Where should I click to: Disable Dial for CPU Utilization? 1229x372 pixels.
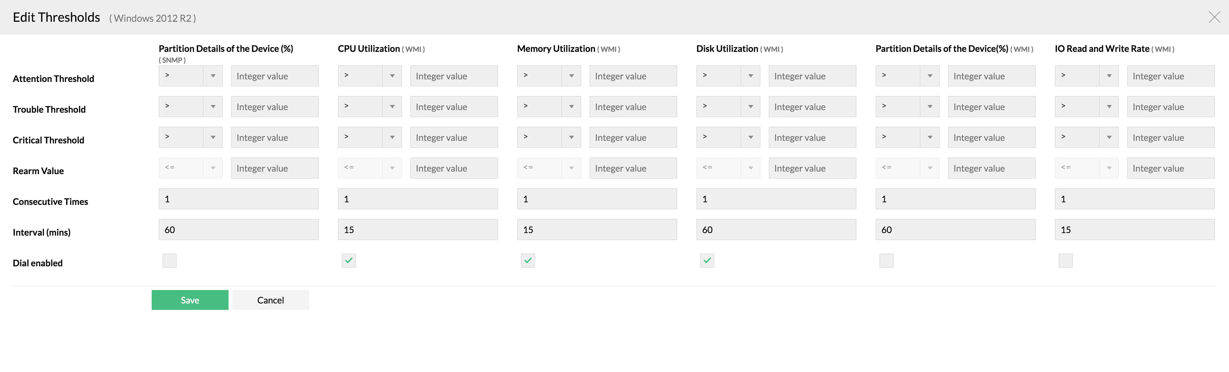pyautogui.click(x=349, y=260)
